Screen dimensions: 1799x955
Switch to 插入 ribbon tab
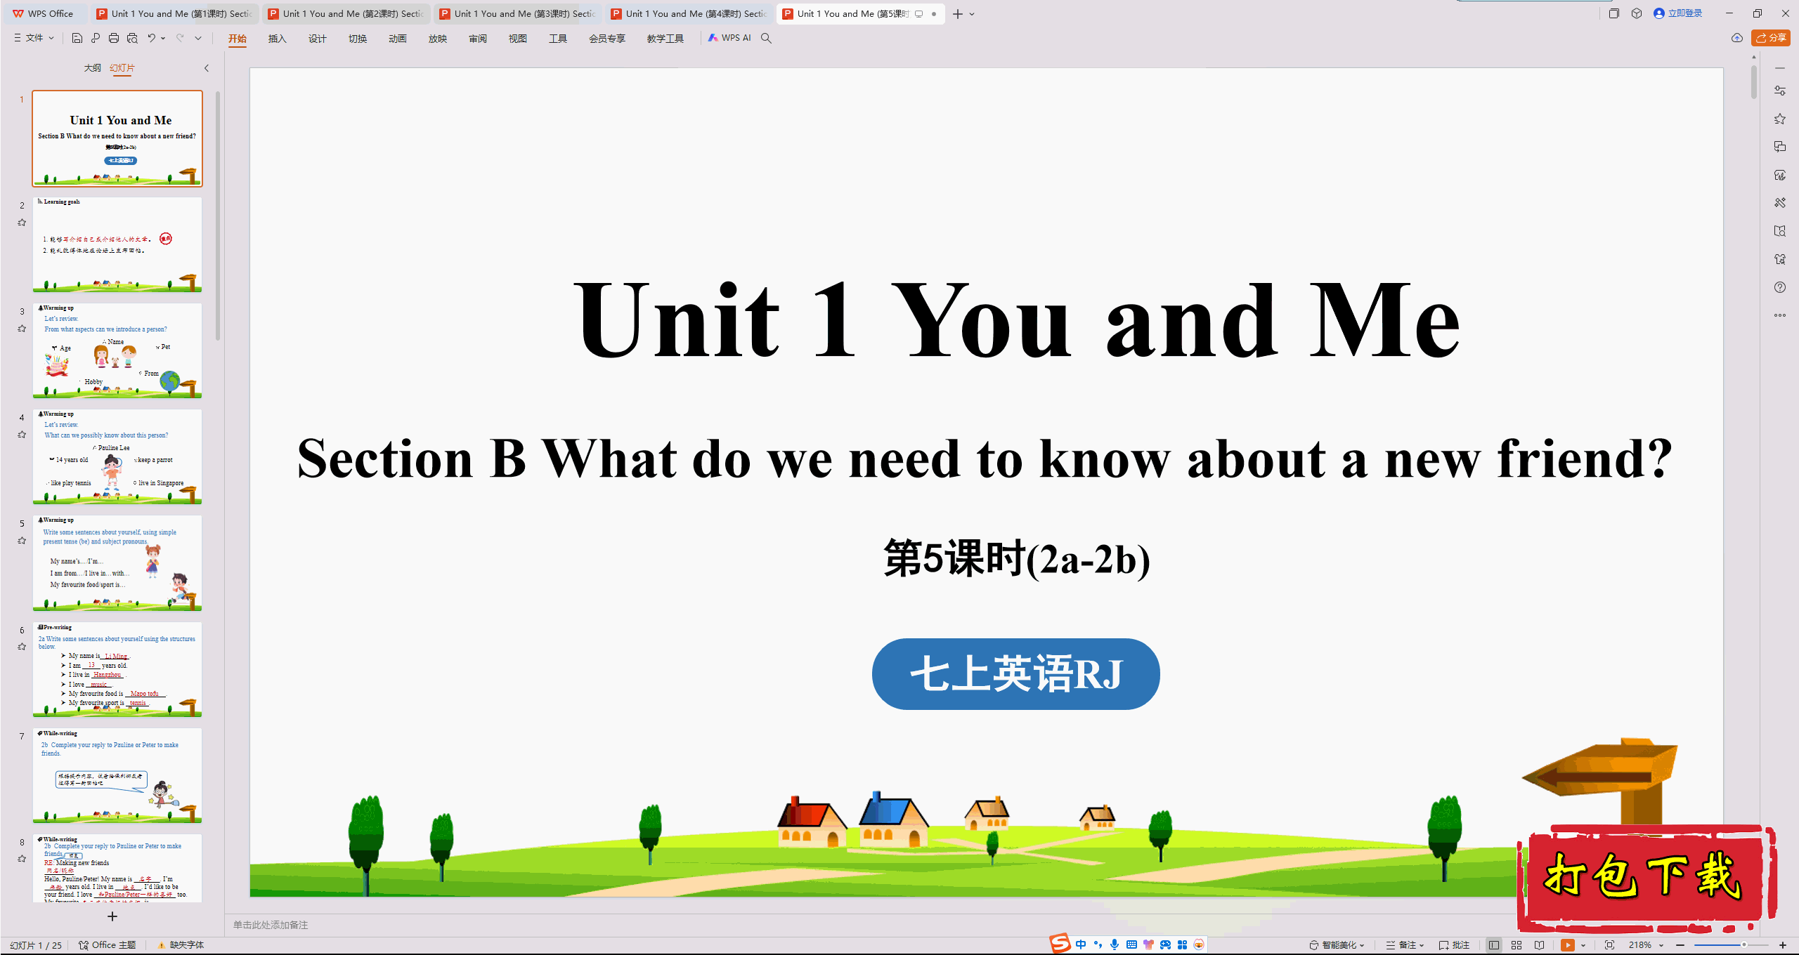[277, 39]
